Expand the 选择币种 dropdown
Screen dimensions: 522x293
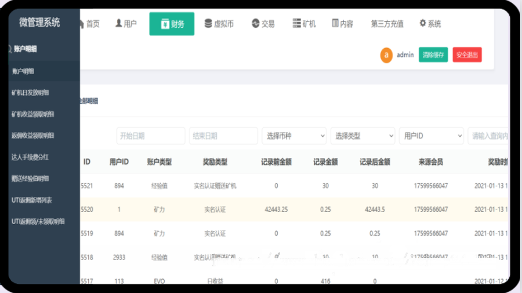point(294,136)
